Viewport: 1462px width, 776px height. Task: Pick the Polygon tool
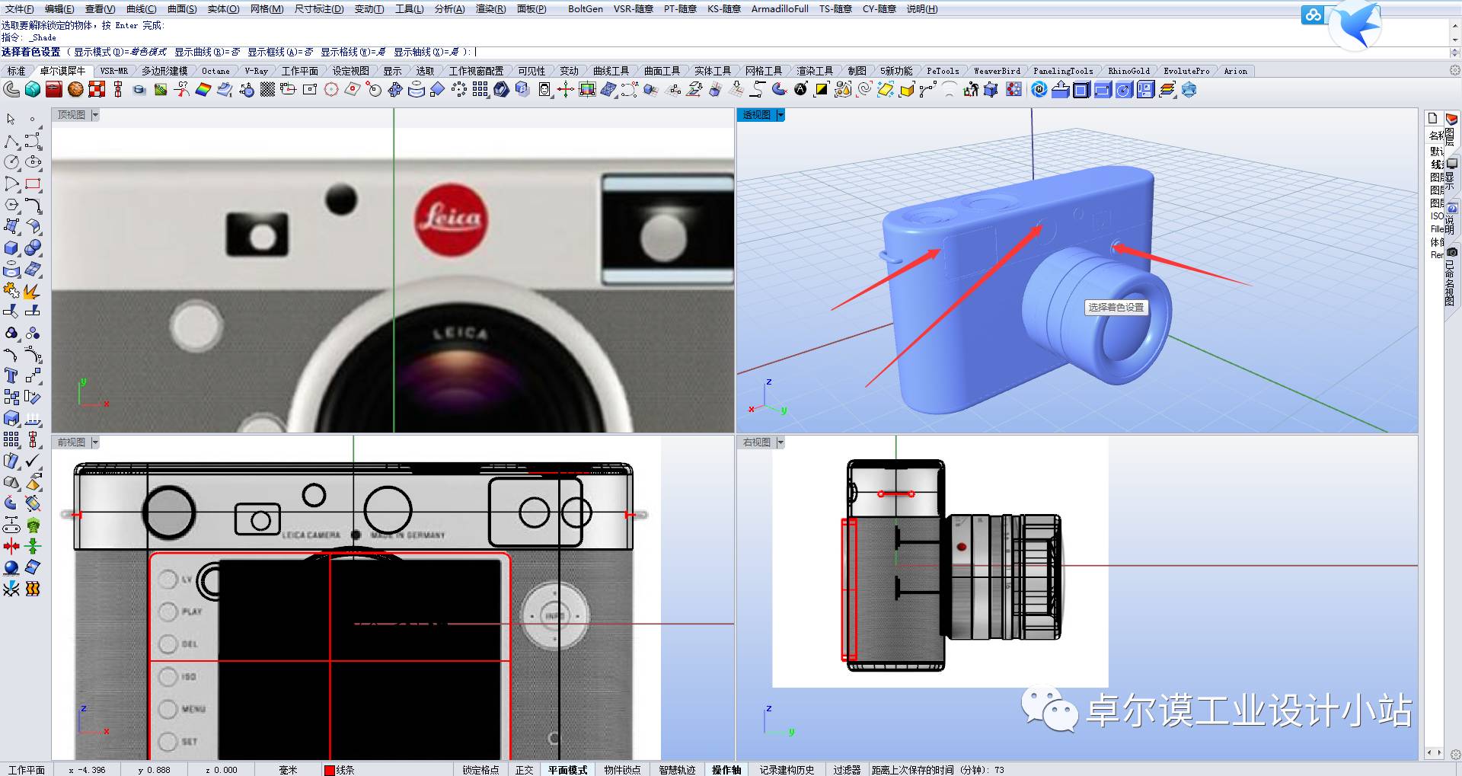(11, 206)
